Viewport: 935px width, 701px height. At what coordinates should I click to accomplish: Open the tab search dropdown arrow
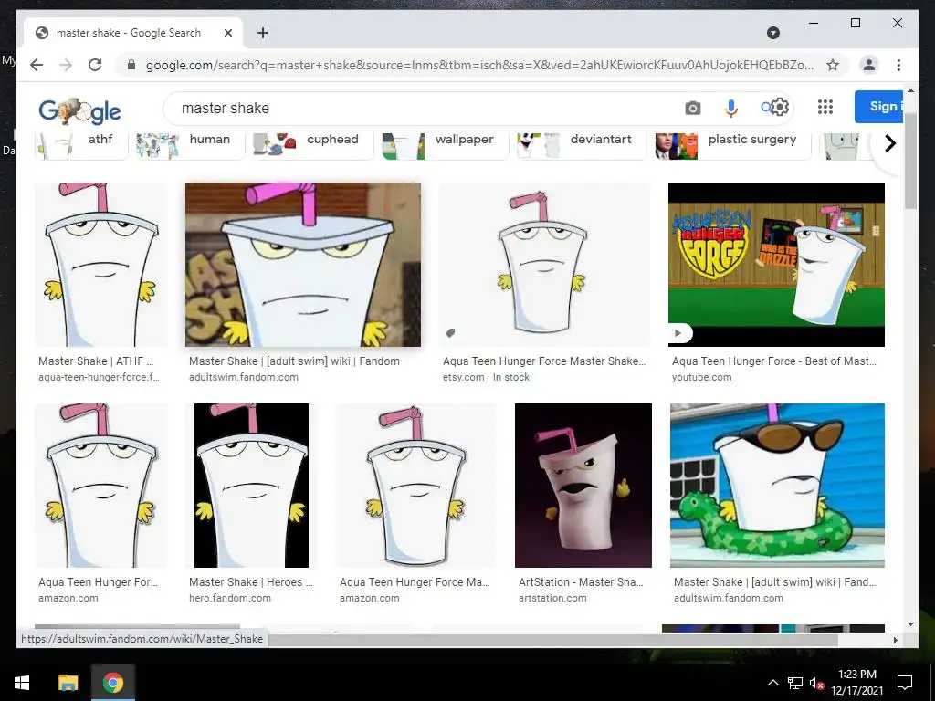pos(772,33)
